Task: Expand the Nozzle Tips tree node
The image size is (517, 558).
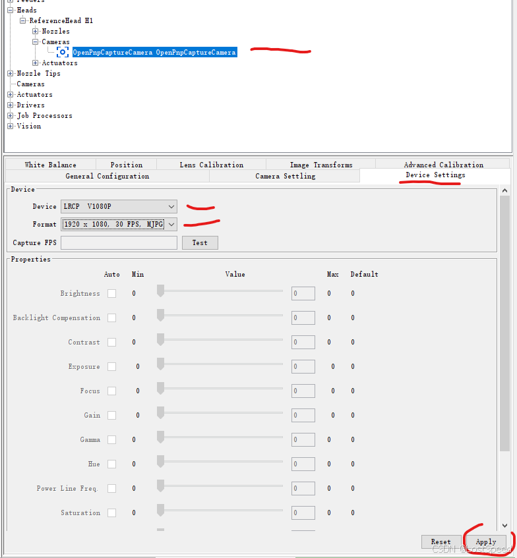Action: click(x=11, y=73)
